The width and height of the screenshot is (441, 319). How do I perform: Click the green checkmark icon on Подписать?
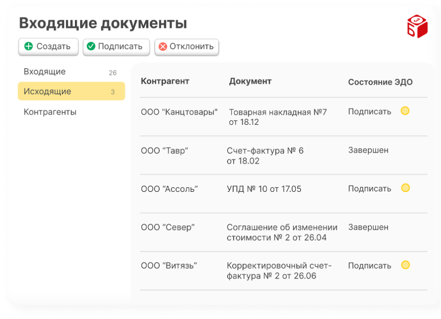[91, 46]
